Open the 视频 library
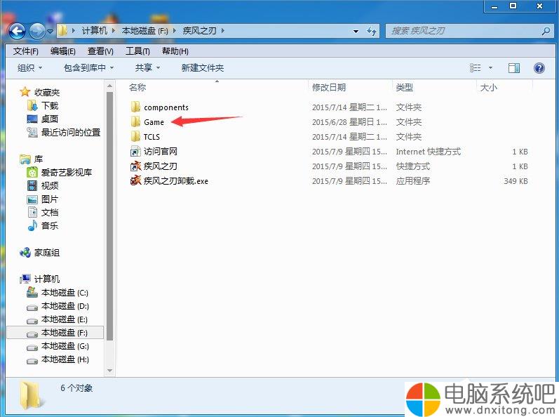This screenshot has width=559, height=417. point(49,186)
